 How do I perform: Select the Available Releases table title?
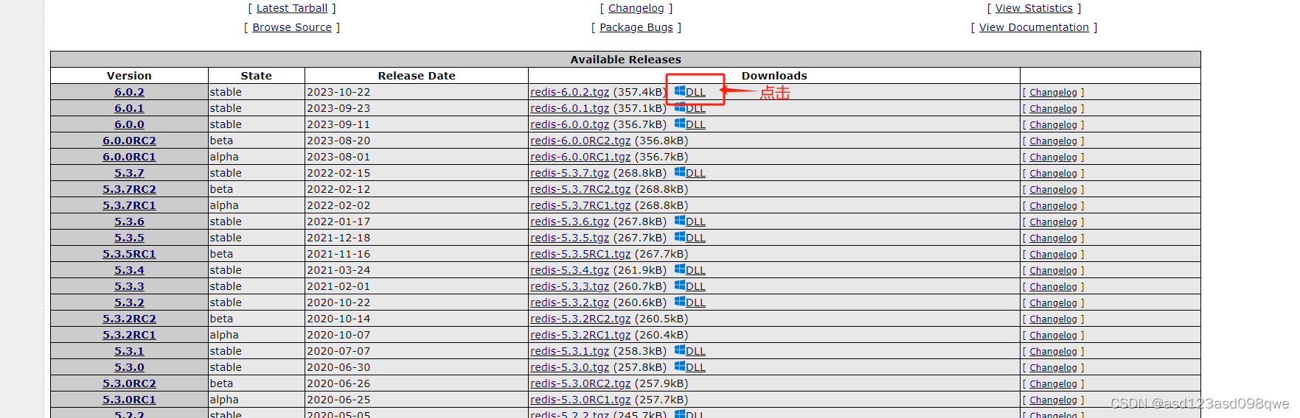coord(625,60)
